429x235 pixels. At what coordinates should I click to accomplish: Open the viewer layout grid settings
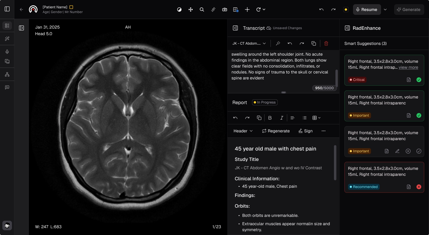point(236,10)
